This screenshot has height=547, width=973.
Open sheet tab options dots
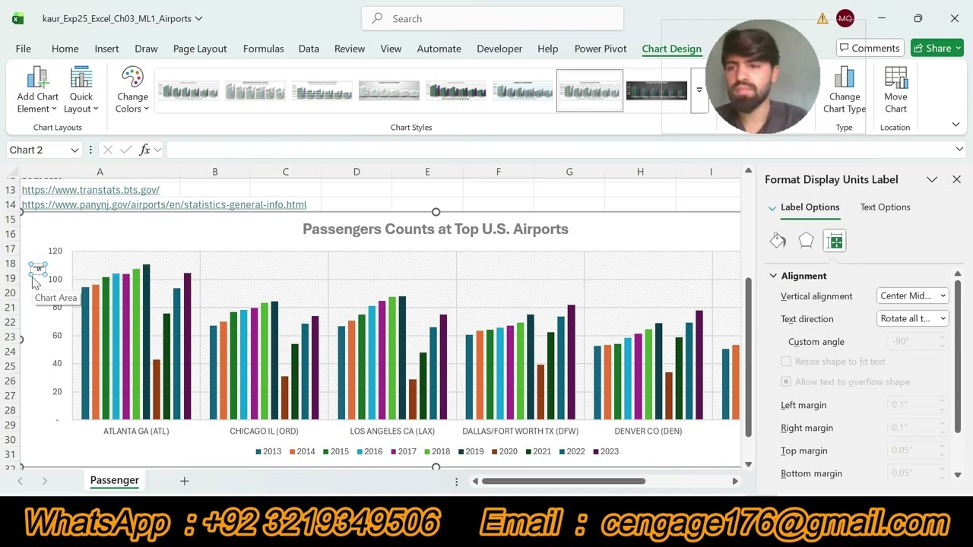click(456, 481)
